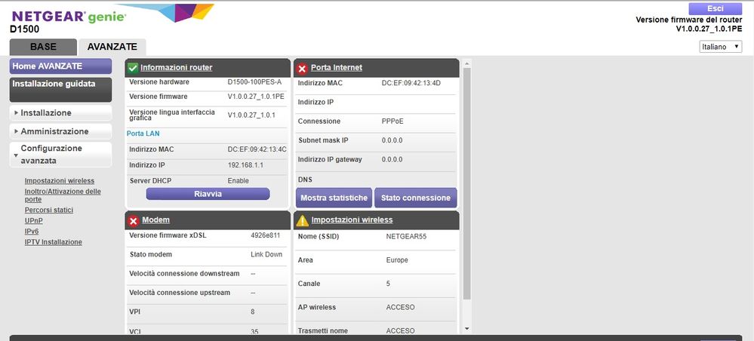Click Versione firmware del router text
Image resolution: width=754 pixels, height=341 pixels.
point(688,20)
